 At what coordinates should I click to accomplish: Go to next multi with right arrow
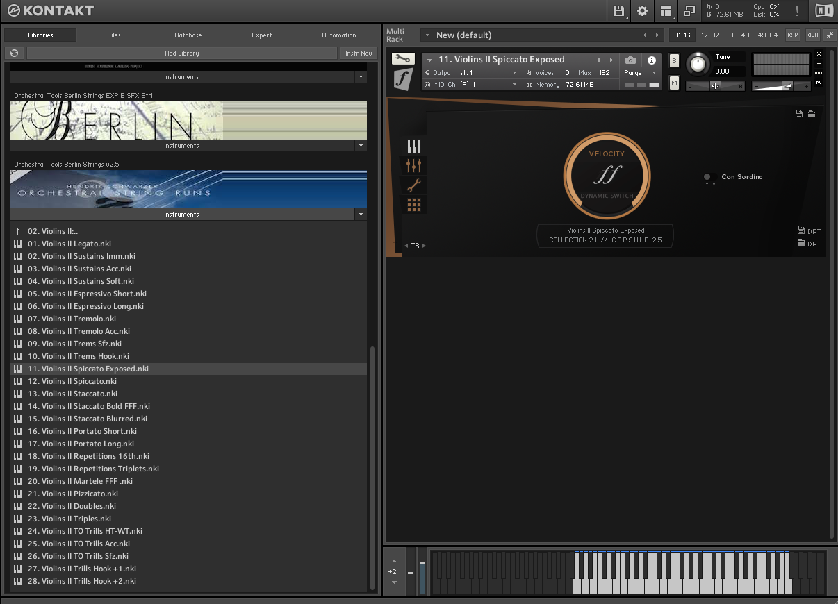(657, 35)
